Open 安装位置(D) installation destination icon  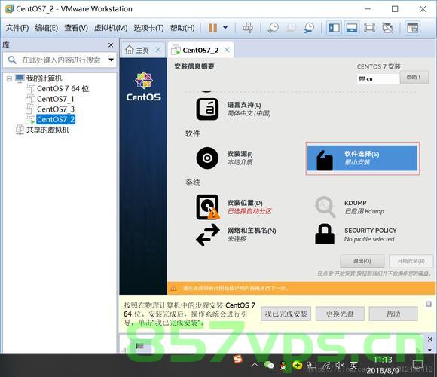tap(208, 207)
